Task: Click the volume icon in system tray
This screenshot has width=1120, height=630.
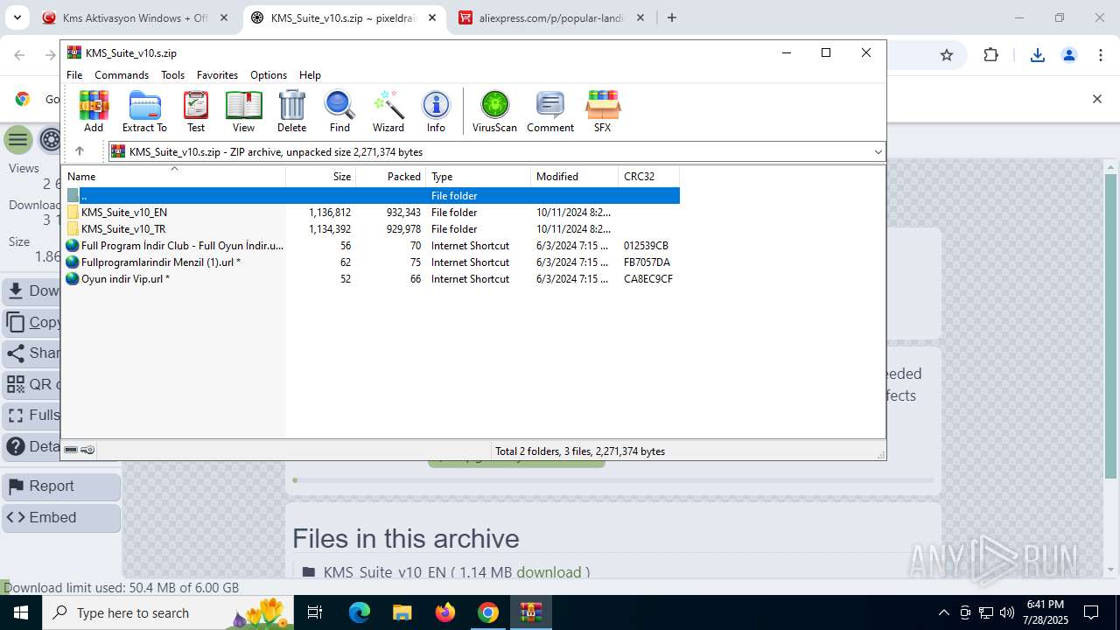Action: (x=1007, y=612)
